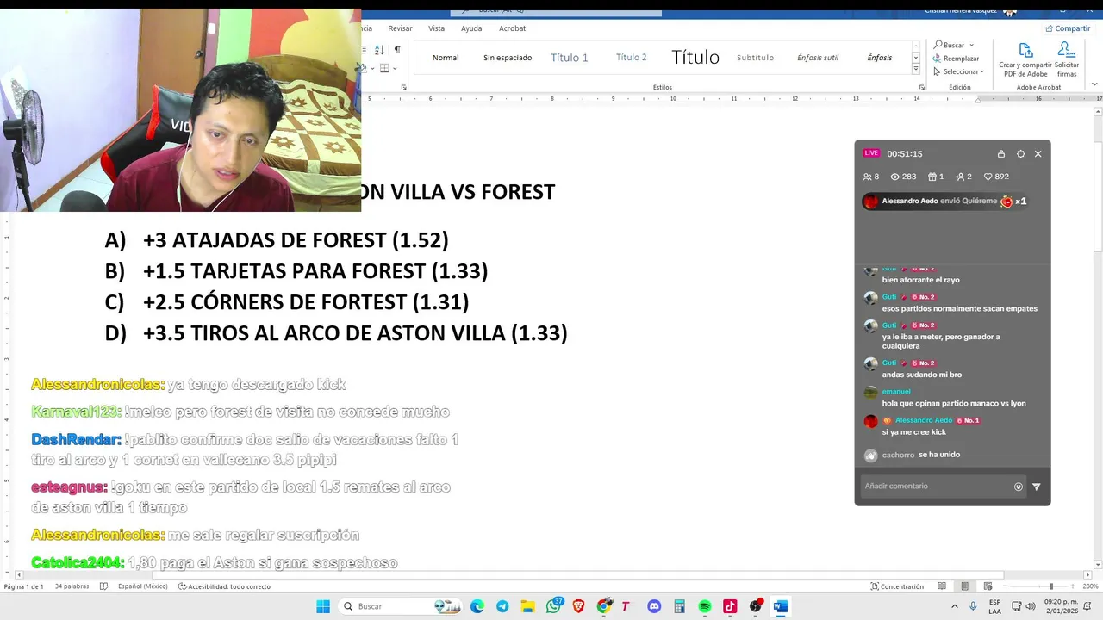Switch to Web Layout view icon

pos(987,586)
